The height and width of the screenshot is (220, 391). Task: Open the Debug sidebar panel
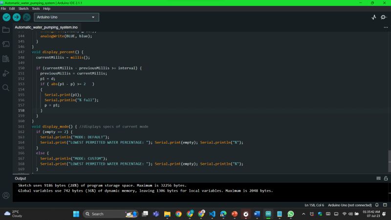(6, 73)
